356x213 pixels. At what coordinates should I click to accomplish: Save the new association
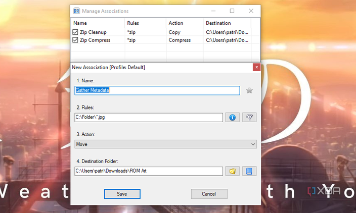point(122,194)
